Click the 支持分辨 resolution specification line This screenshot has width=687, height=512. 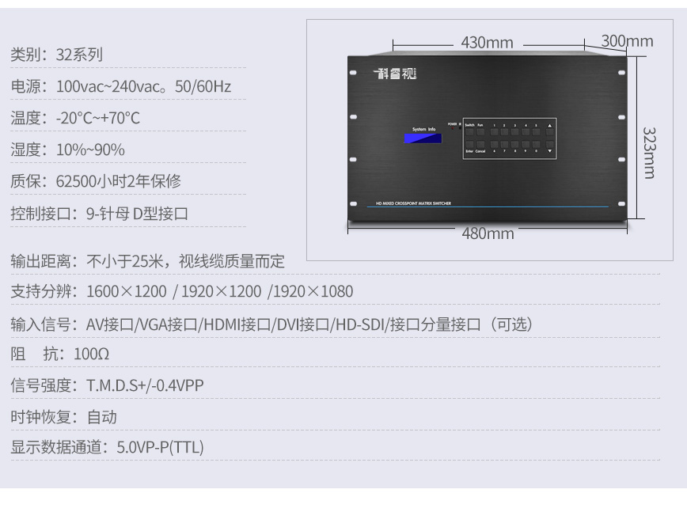pos(182,291)
